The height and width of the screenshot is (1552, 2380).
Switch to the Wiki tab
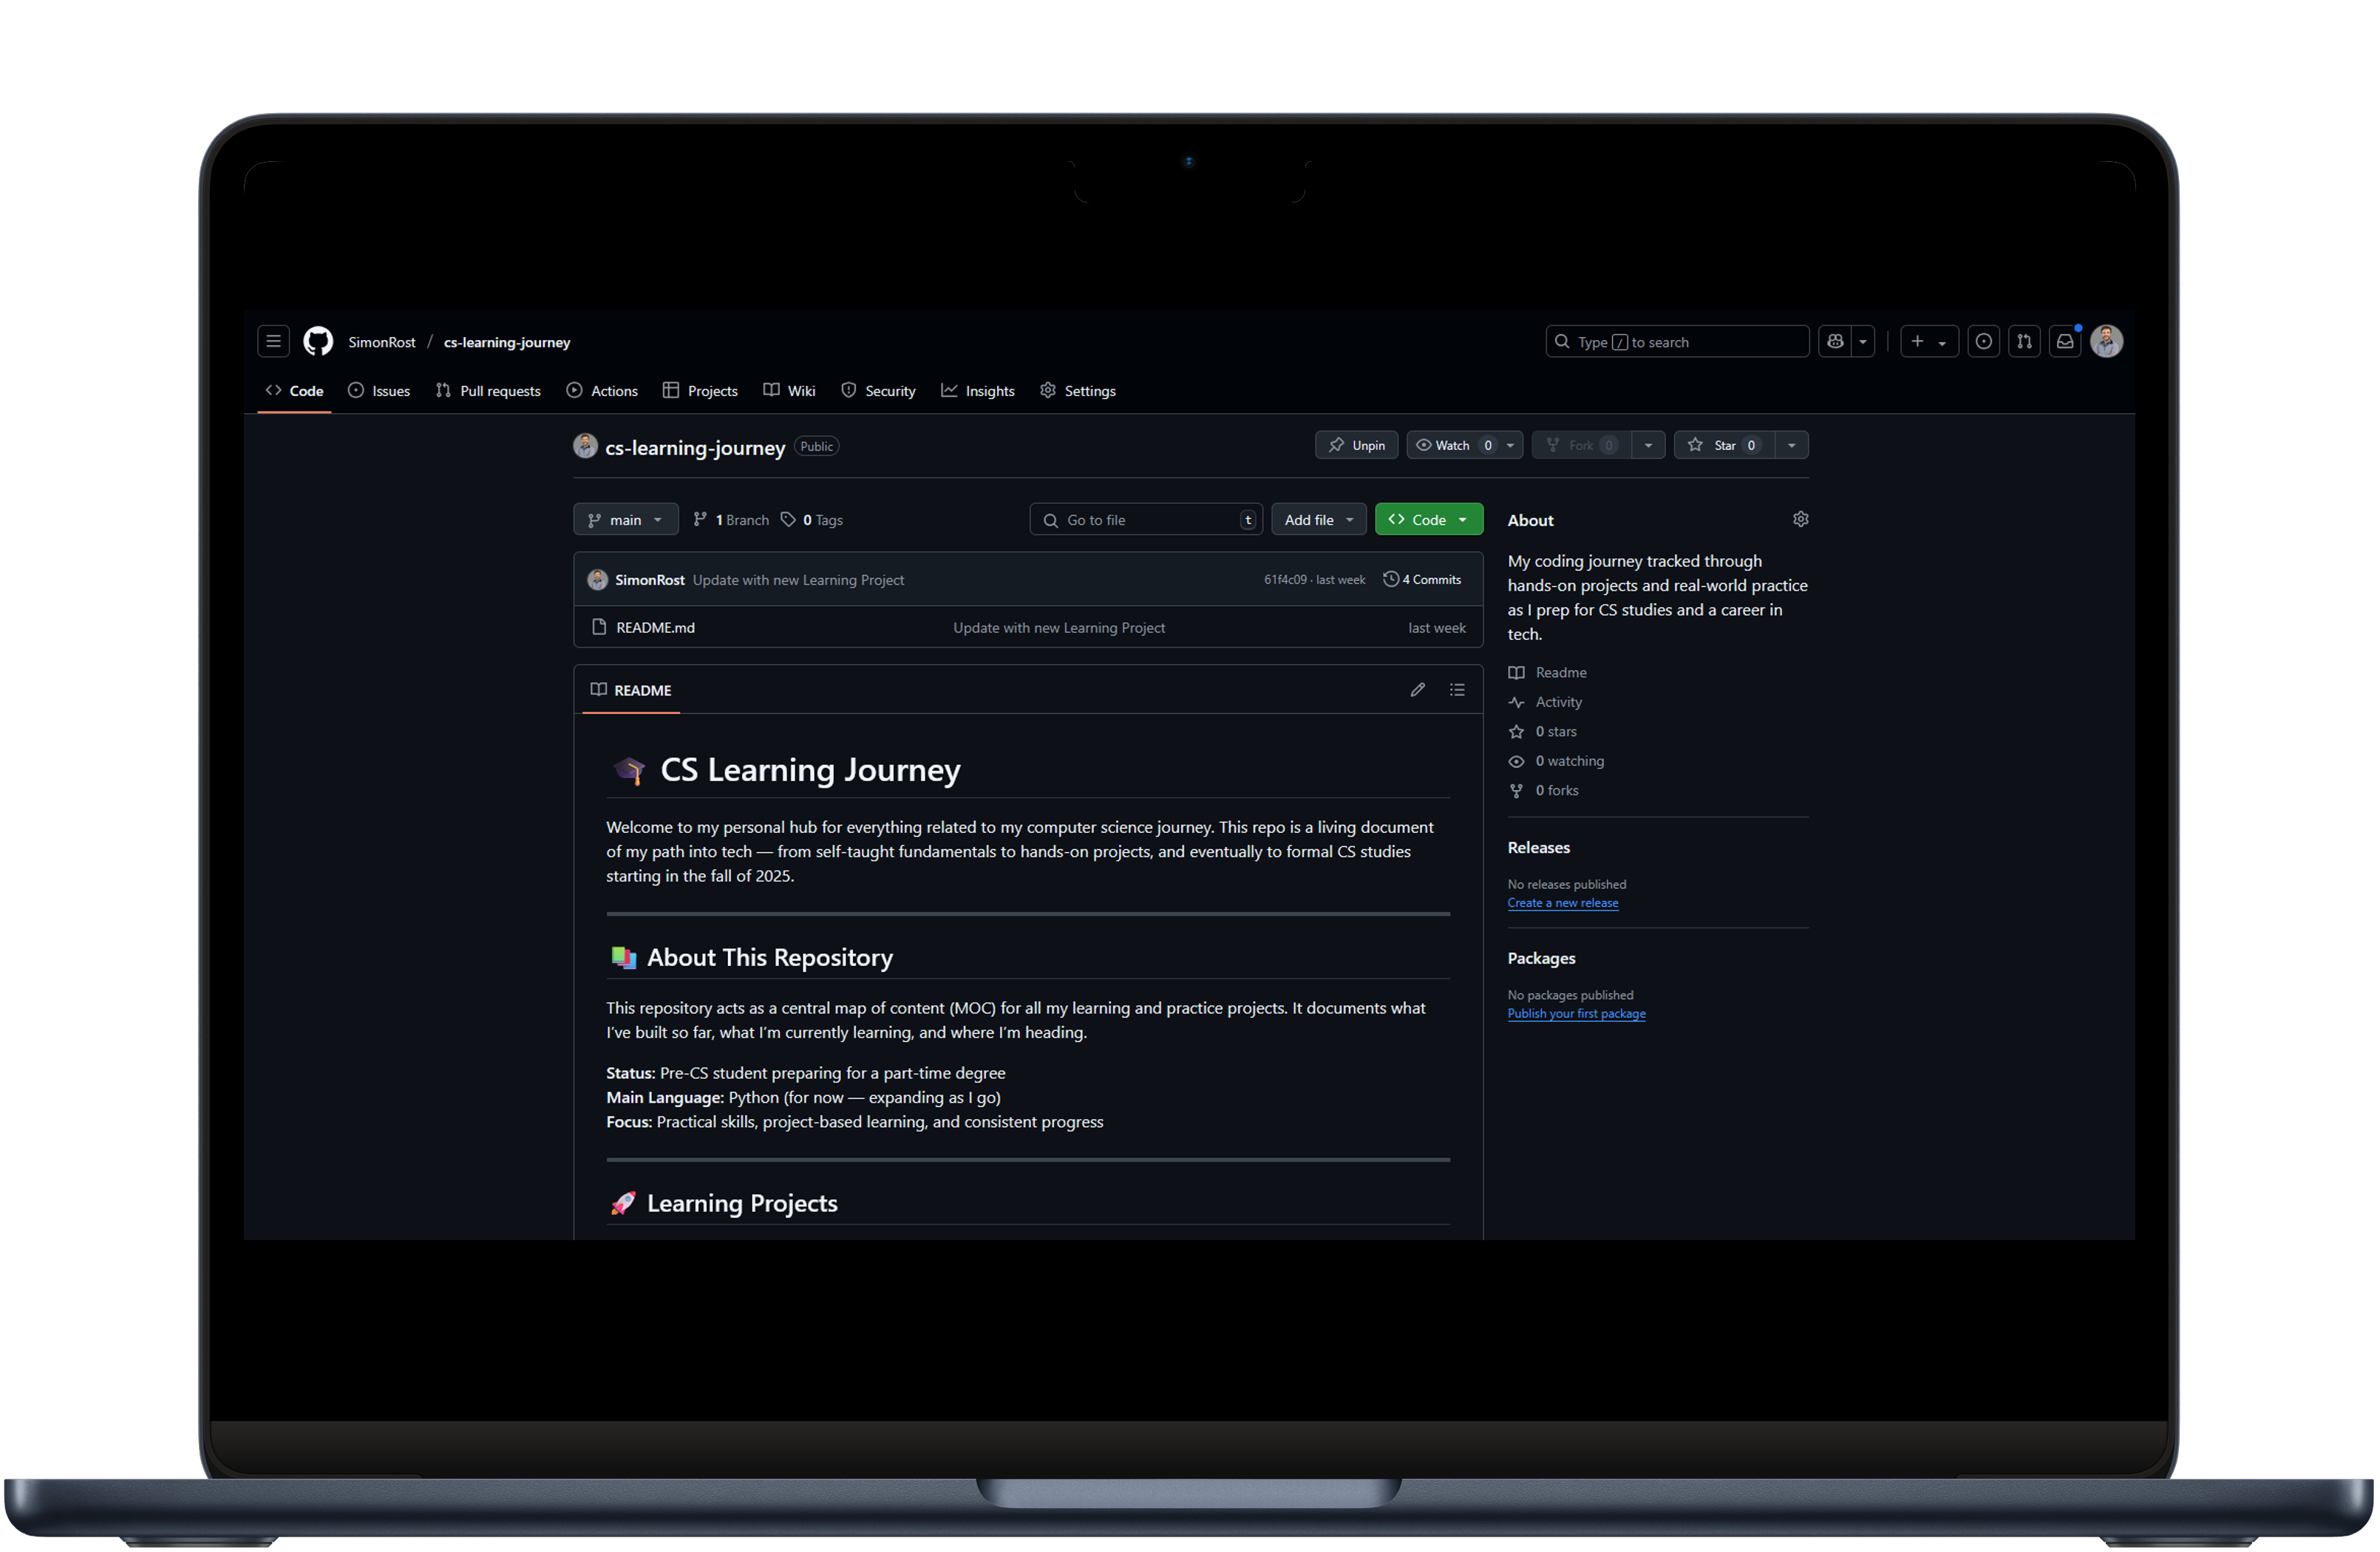[x=790, y=391]
